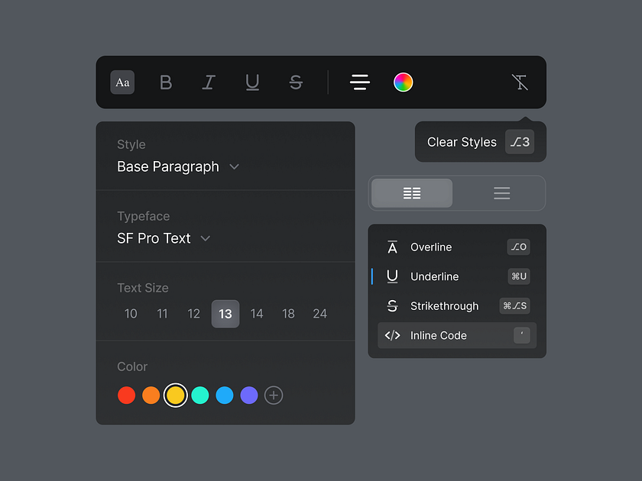Open the text alignment options icon

pos(360,82)
